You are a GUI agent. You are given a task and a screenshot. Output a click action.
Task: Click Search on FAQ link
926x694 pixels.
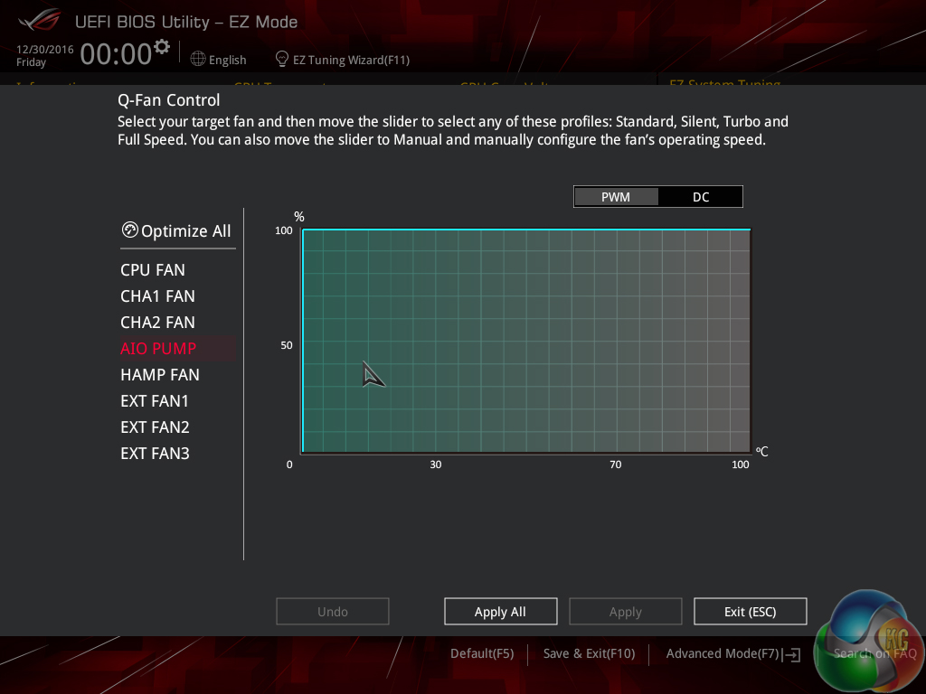[x=874, y=654]
